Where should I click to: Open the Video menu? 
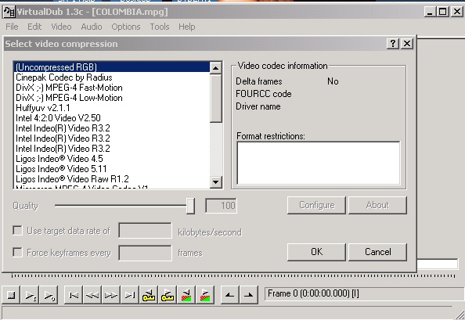coord(61,27)
